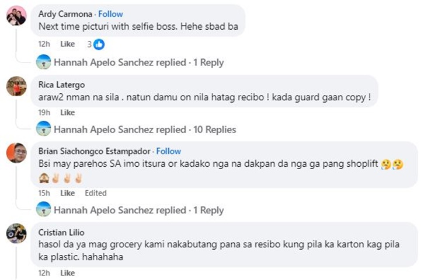Click Hannah's small avatar under Rica's comment
This screenshot has height=280, width=438.
[43, 129]
